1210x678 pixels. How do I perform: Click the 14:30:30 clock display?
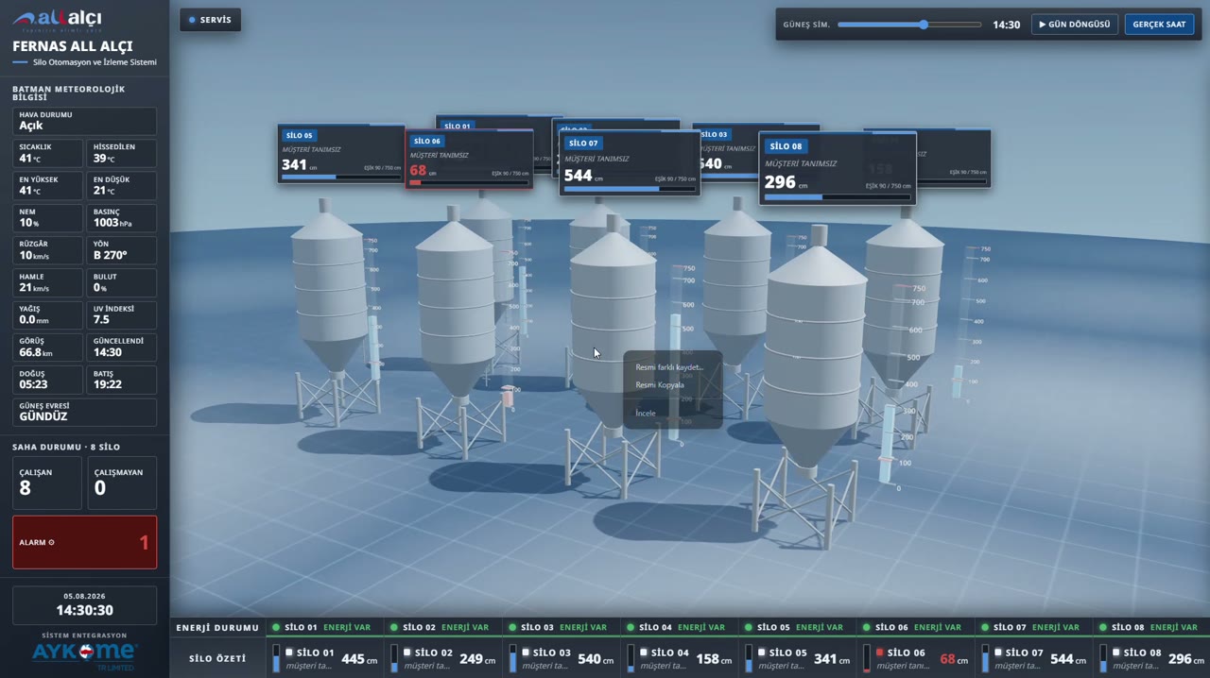point(84,611)
